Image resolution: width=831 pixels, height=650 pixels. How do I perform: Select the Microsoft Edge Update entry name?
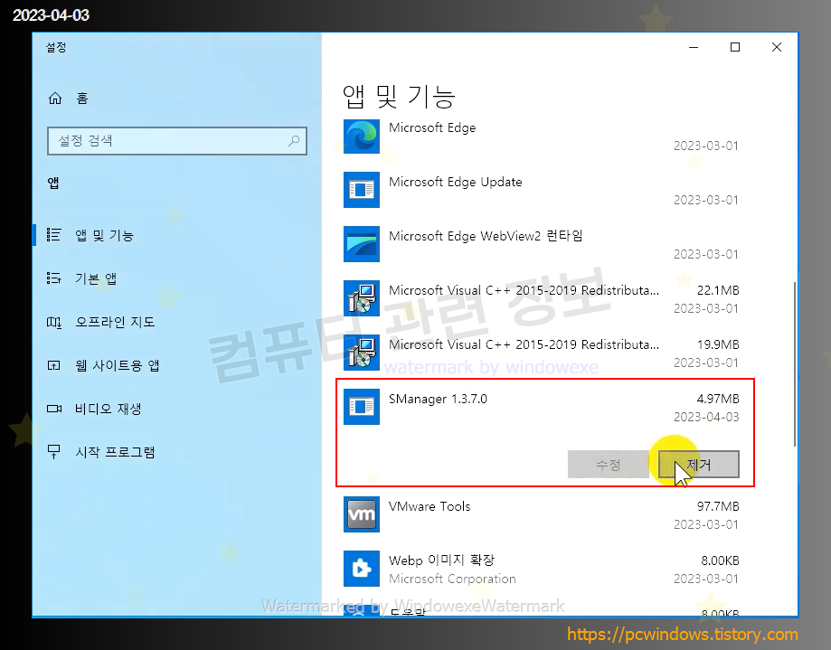[x=455, y=182]
